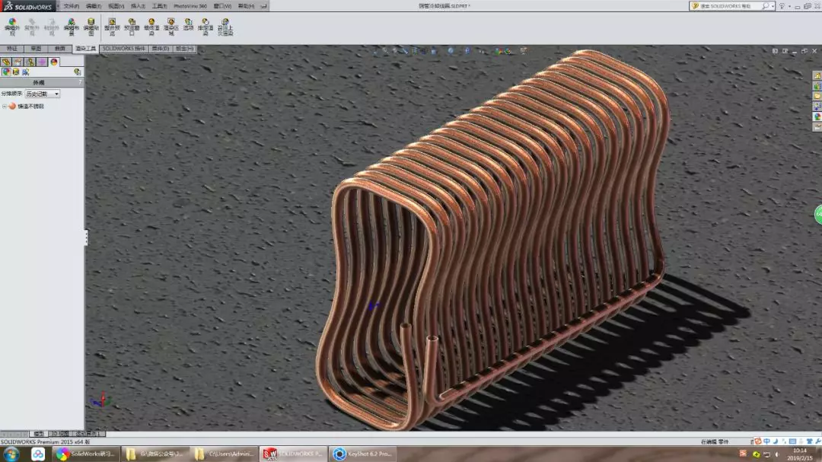822x462 pixels.
Task: Open the Insert menu
Action: (138, 6)
